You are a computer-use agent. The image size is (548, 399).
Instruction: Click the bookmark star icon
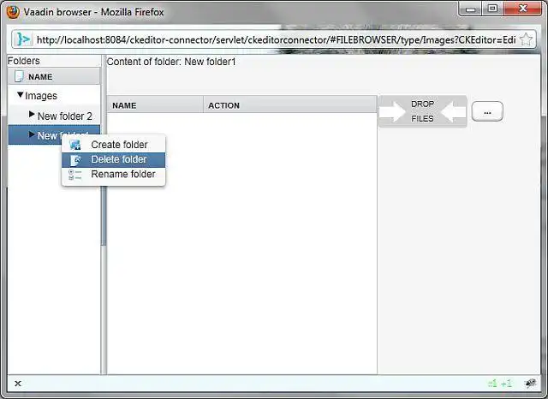(526, 39)
